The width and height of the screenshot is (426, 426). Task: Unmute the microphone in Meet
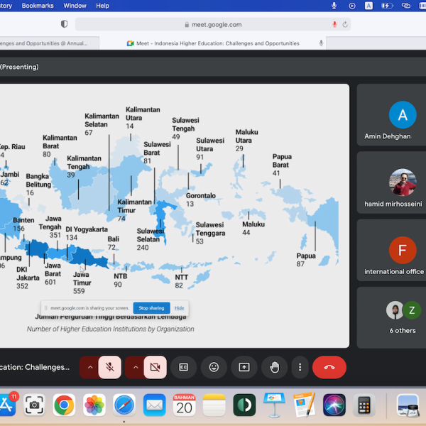tap(110, 367)
